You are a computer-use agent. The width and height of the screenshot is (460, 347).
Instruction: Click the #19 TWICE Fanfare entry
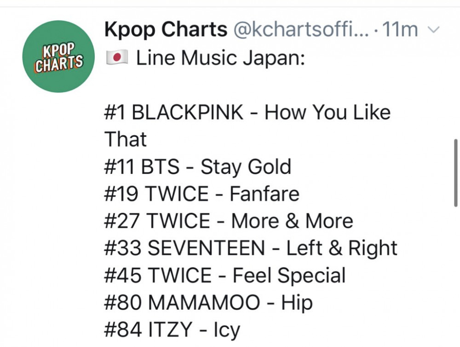[x=202, y=194]
